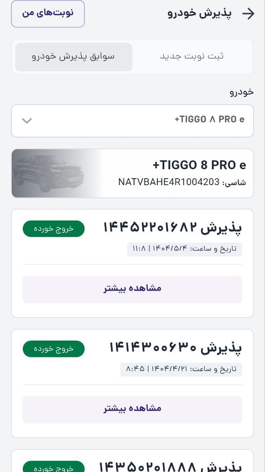Click the date chip showing 1404/4/21
265x472 pixels.
tap(181, 369)
